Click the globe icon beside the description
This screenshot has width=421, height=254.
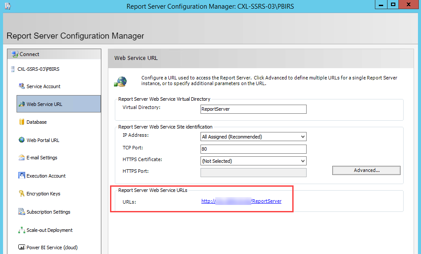[120, 82]
